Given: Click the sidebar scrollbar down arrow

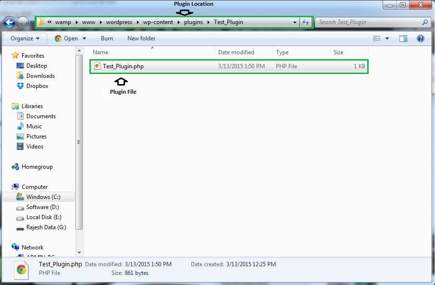Looking at the screenshot, I should click(79, 252).
